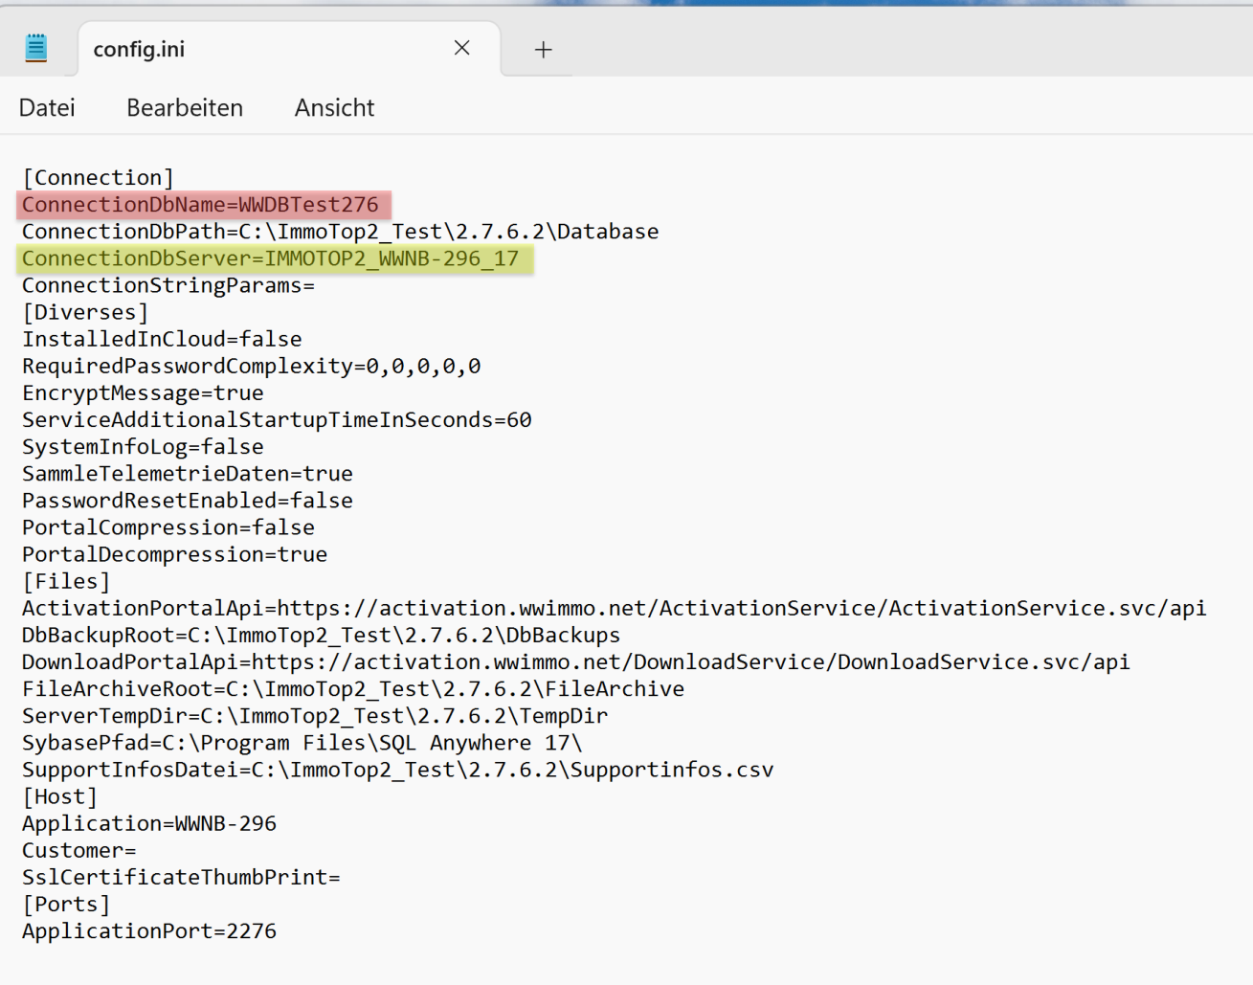Click the SybasePfad SQL Anywhere line
1253x985 pixels.
point(302,742)
